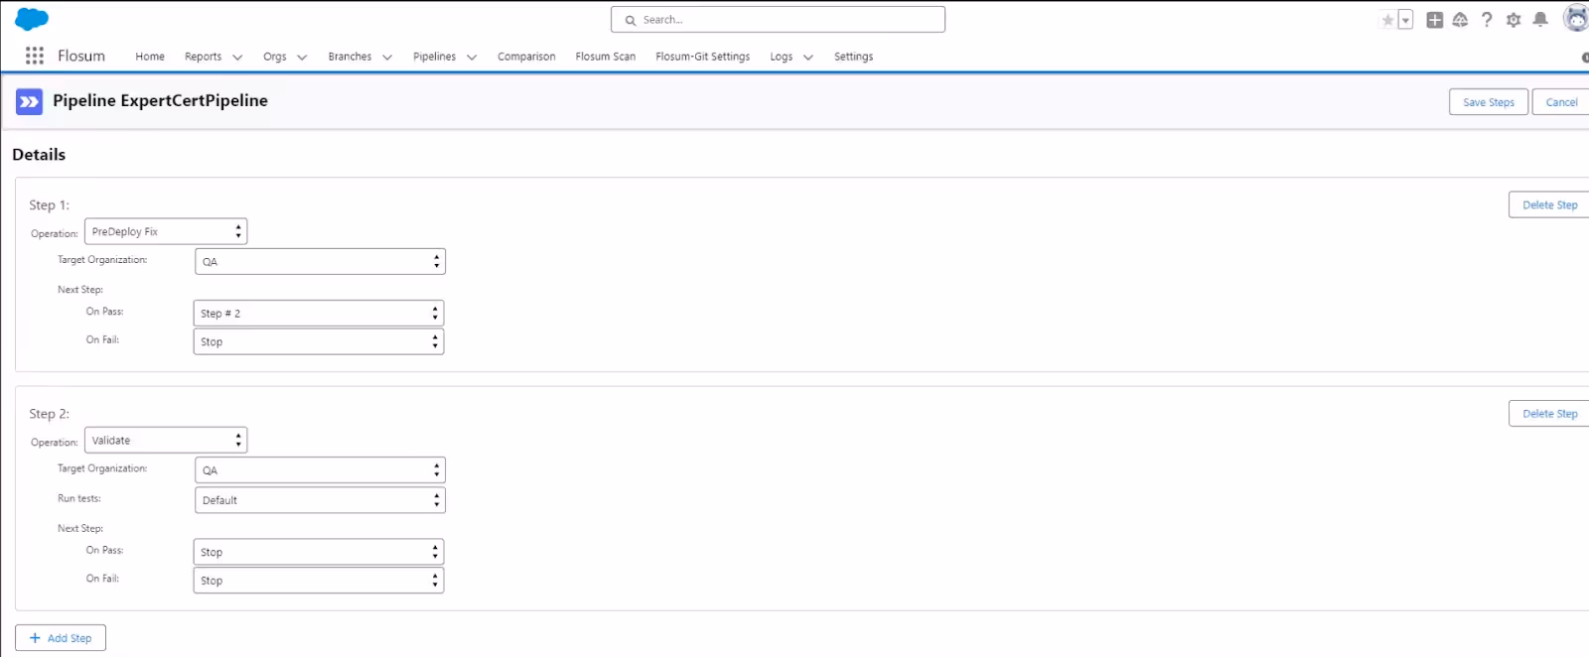Open the user profile avatar
This screenshot has width=1589, height=657.
point(1576,19)
